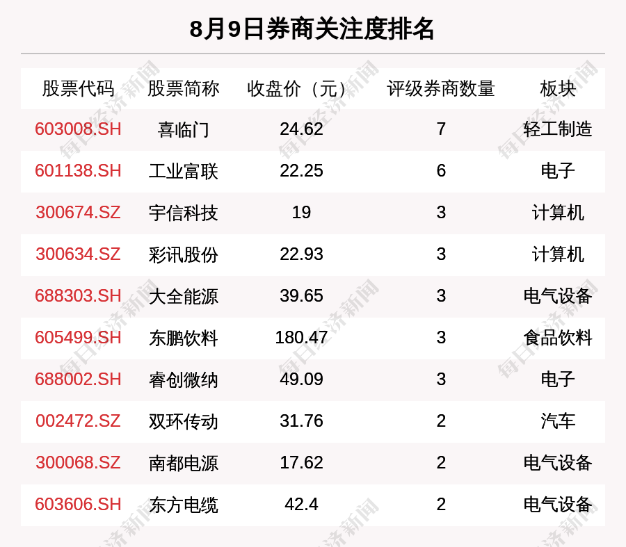The height and width of the screenshot is (547, 626).
Task: Click broker count 3 for 宇信科技
Action: [x=441, y=212]
